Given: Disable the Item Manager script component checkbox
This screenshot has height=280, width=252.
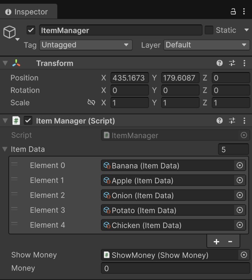Looking at the screenshot, I should pos(28,121).
